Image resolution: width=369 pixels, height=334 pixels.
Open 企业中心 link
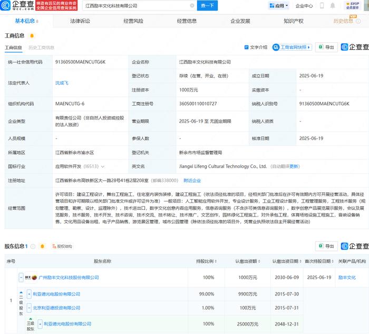tap(304, 6)
